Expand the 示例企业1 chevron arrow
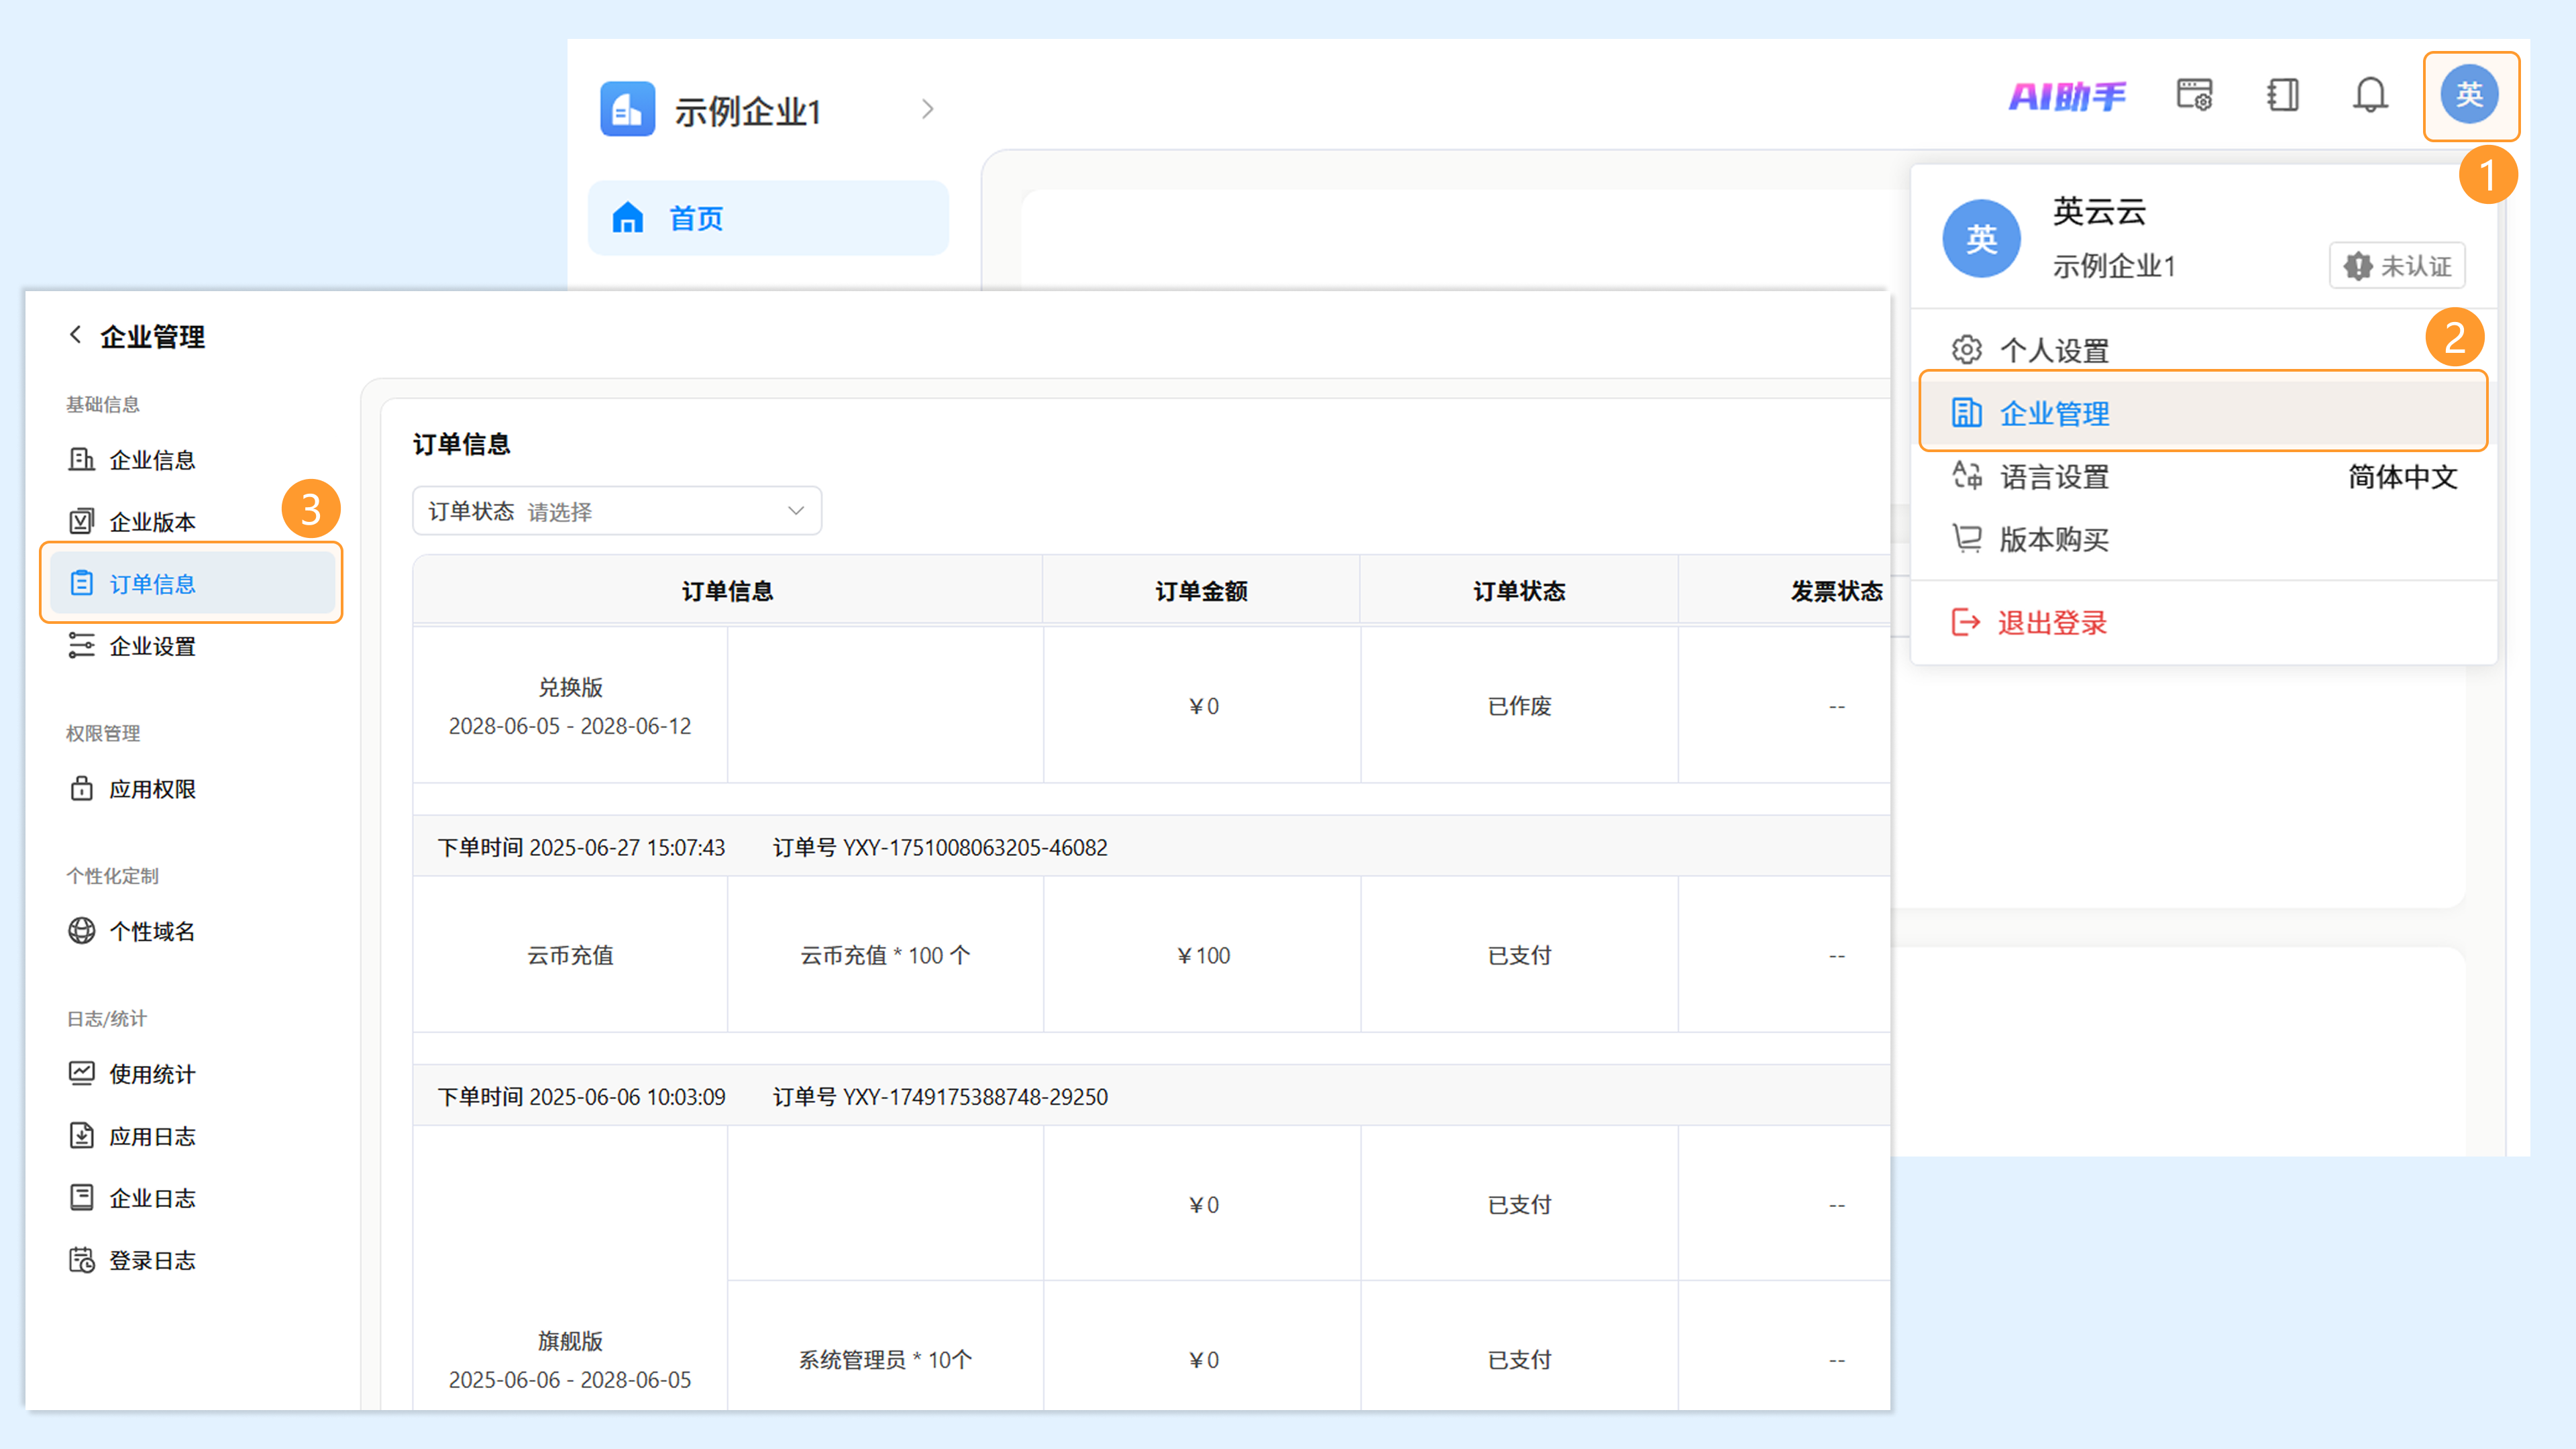 [x=927, y=109]
